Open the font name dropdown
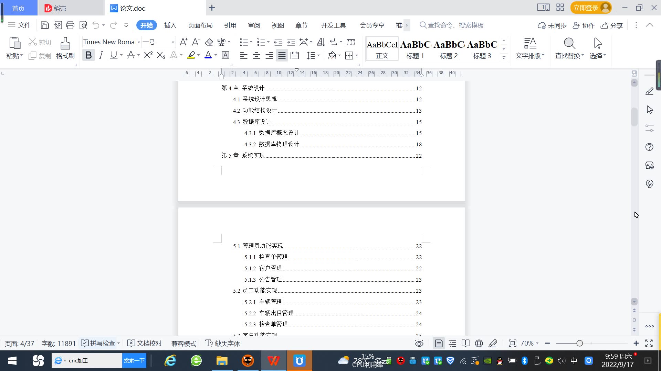The width and height of the screenshot is (661, 371). point(139,42)
